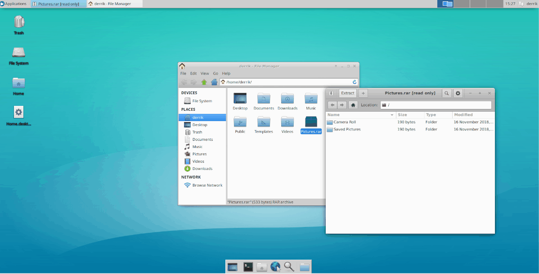Open the View menu in File Manager
This screenshot has height=274, width=539.
(205, 74)
